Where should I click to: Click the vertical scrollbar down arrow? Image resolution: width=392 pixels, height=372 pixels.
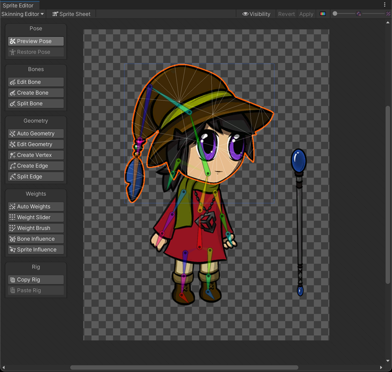(x=388, y=361)
